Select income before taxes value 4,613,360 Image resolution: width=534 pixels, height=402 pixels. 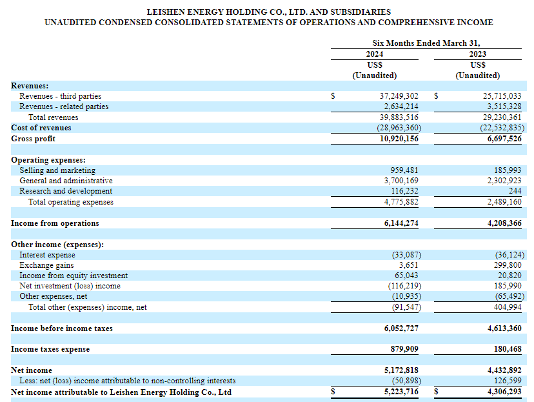coord(504,328)
